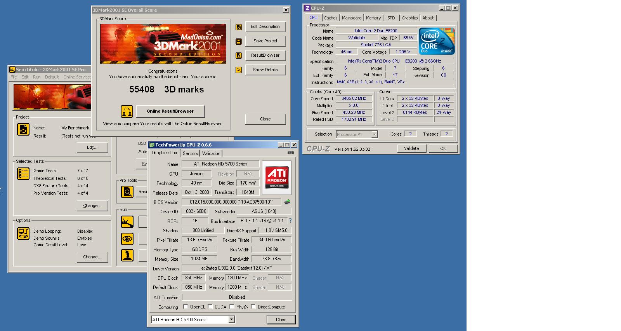621x331 pixels.
Task: Click the Validate button in CPU-Z
Action: coord(411,148)
